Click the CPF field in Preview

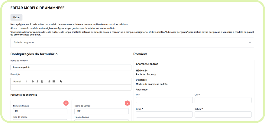[223, 100]
